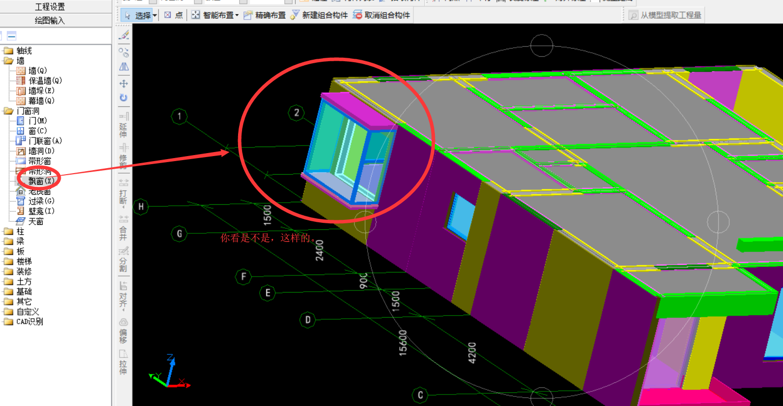Select the 门(M) door component

(33, 121)
